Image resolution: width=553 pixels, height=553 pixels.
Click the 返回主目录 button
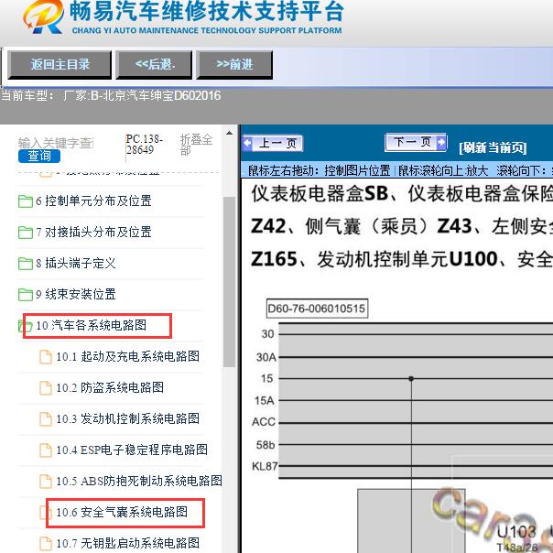[60, 64]
